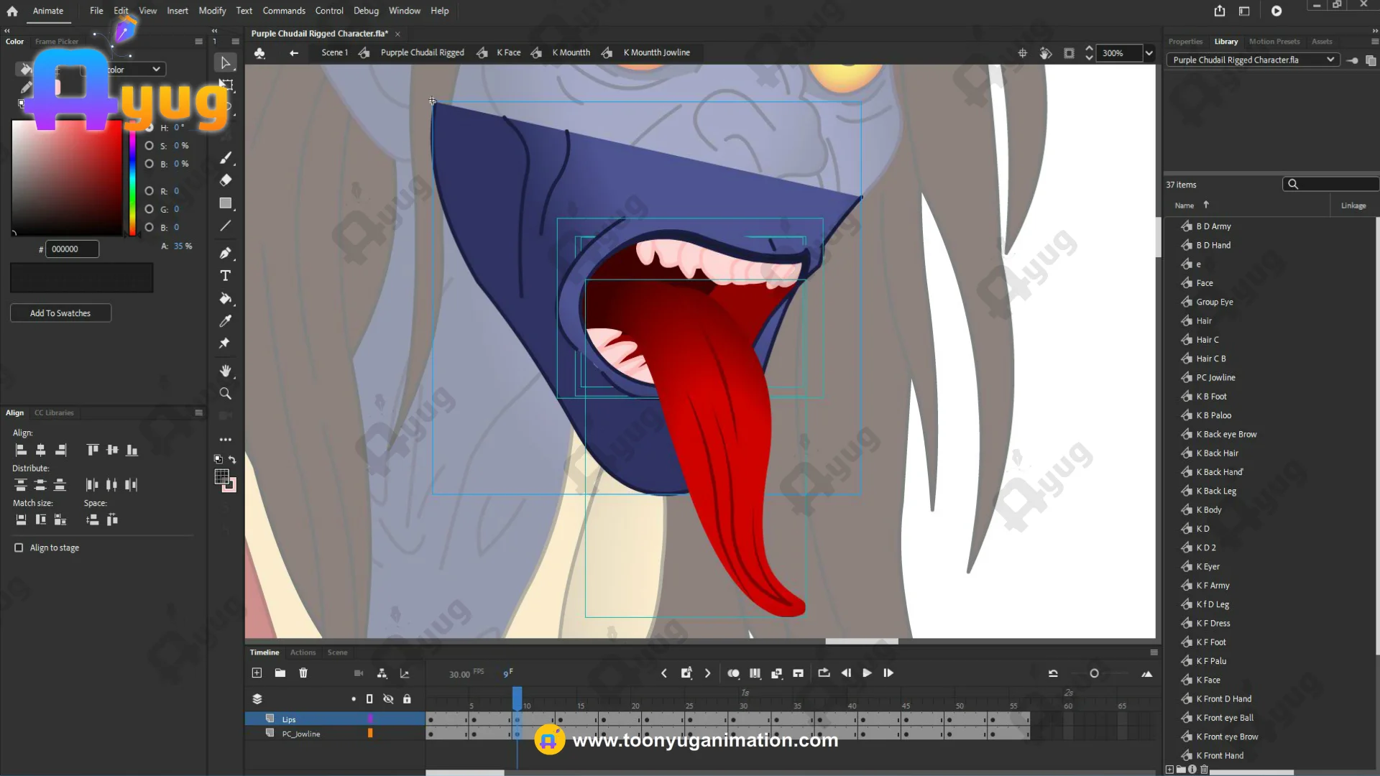Select the Eyedropper tool

coord(225,321)
